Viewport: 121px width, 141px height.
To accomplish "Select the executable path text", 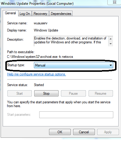I will coord(40,57).
